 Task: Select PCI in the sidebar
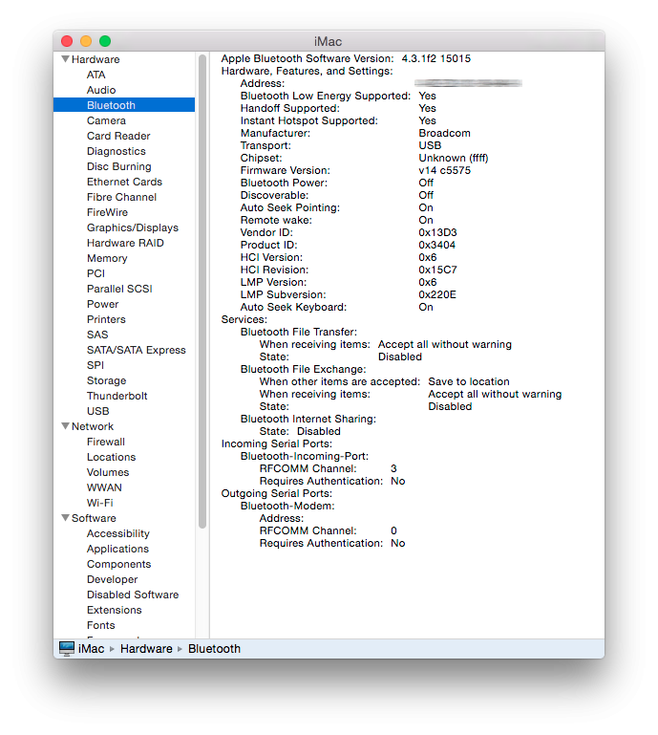(x=96, y=273)
